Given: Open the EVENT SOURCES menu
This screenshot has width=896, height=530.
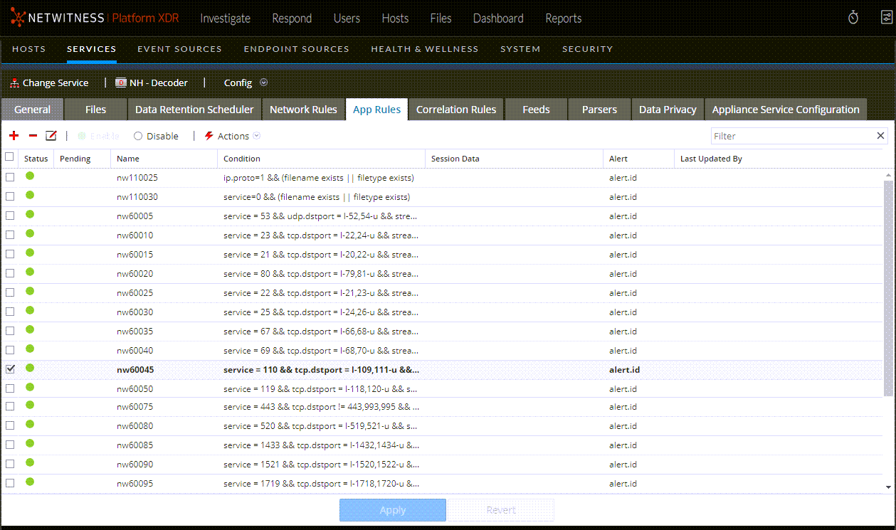Looking at the screenshot, I should point(179,48).
